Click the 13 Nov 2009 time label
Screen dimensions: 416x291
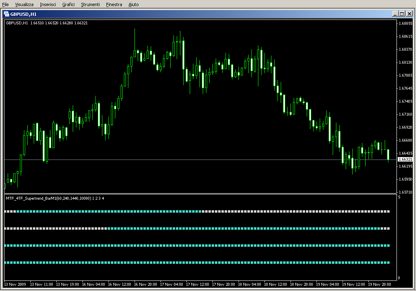point(15,285)
